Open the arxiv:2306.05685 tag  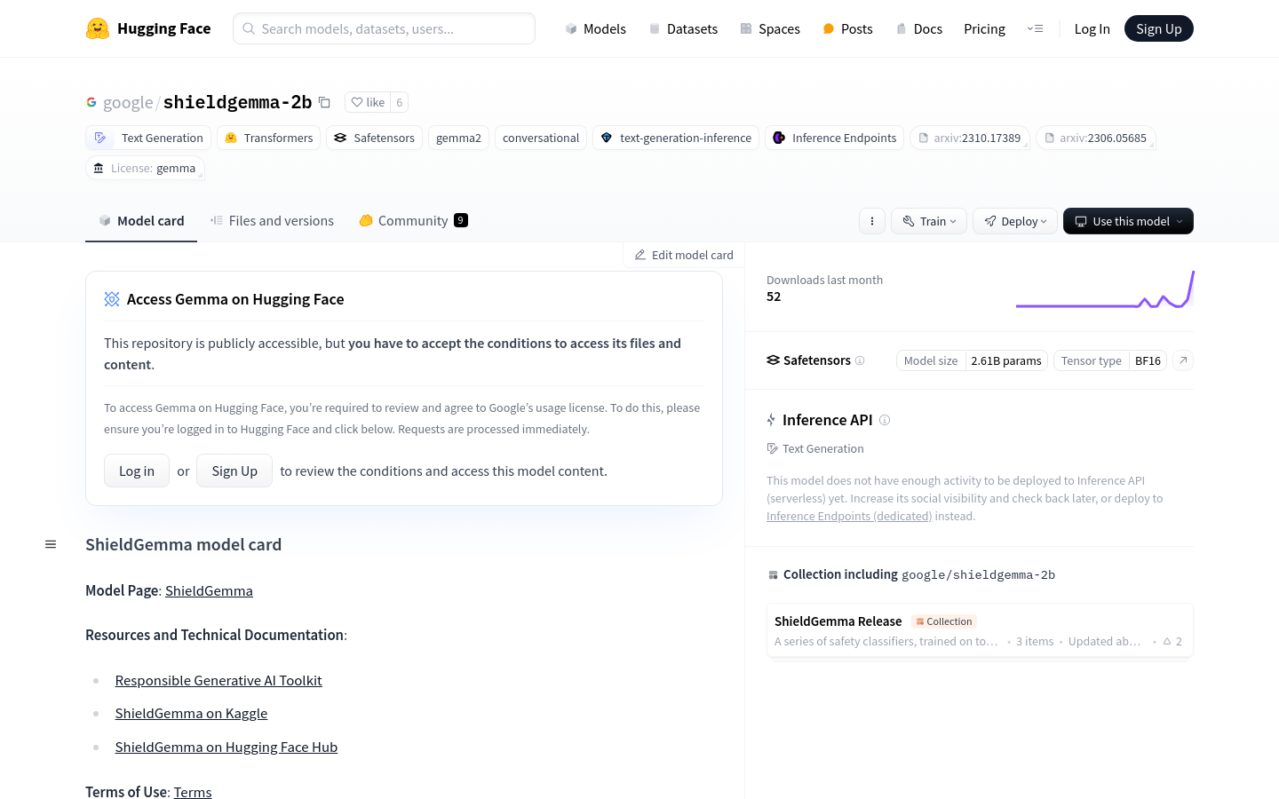tap(1095, 138)
